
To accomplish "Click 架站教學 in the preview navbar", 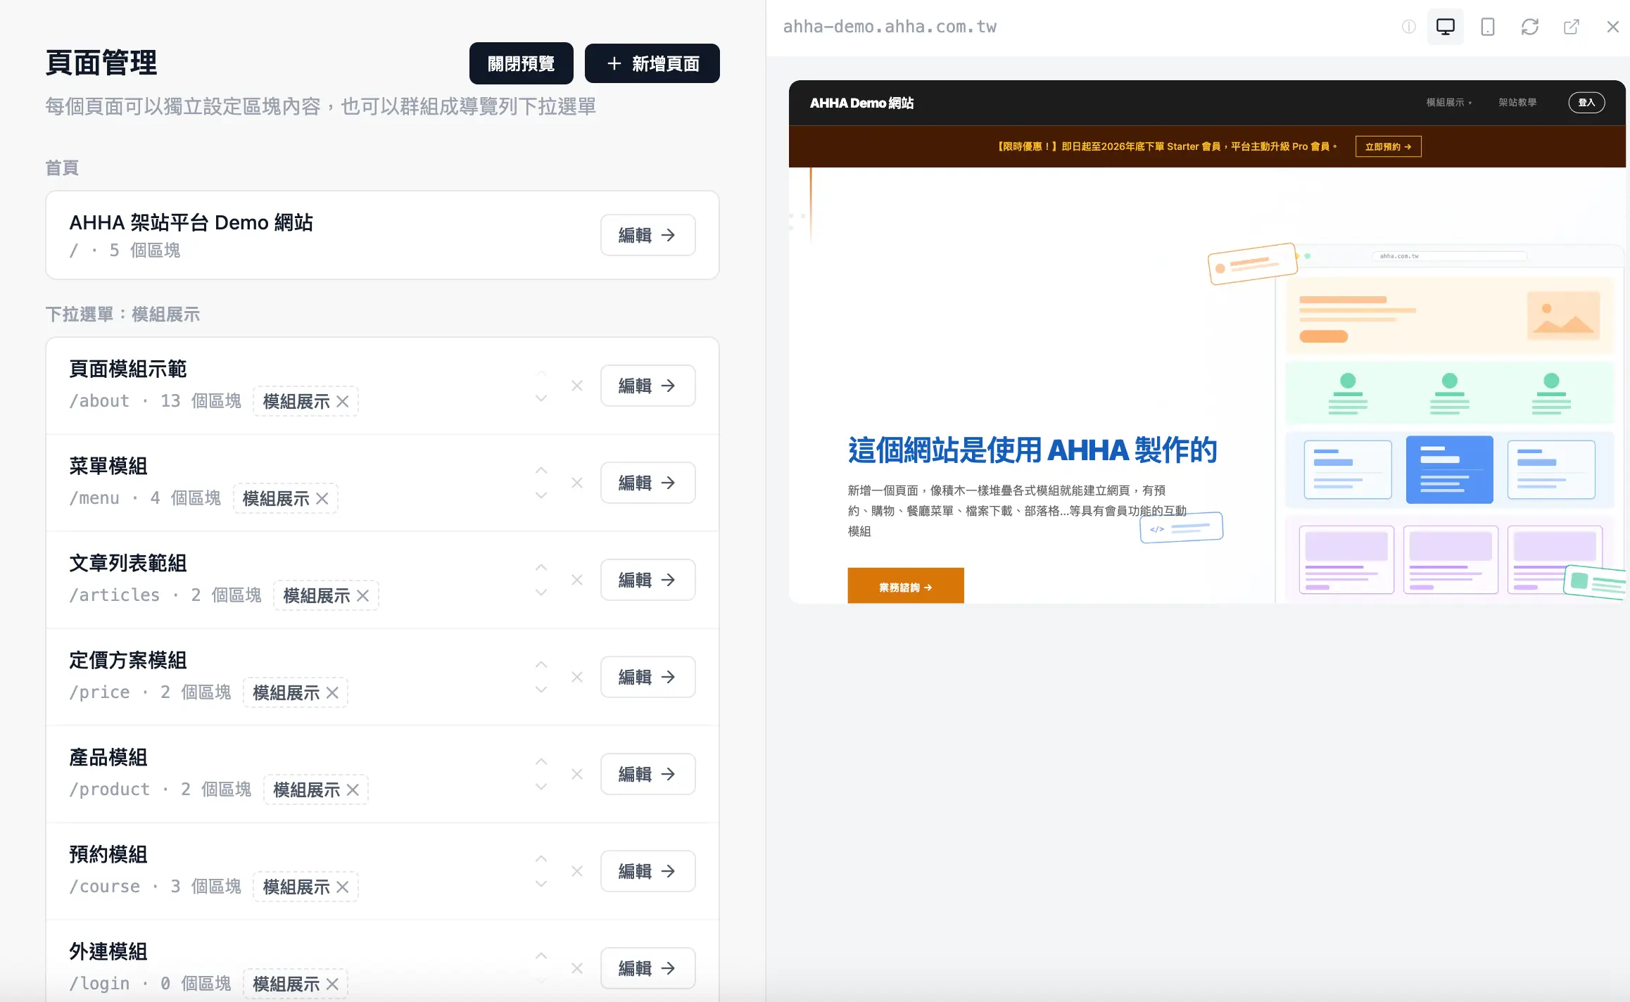I will [1517, 103].
